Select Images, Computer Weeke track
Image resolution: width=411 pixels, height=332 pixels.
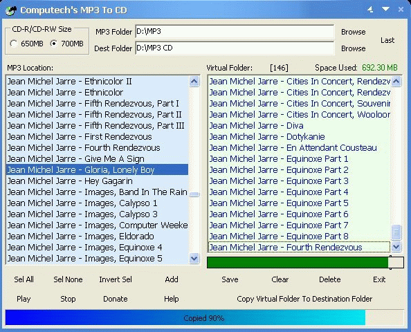coord(97,225)
